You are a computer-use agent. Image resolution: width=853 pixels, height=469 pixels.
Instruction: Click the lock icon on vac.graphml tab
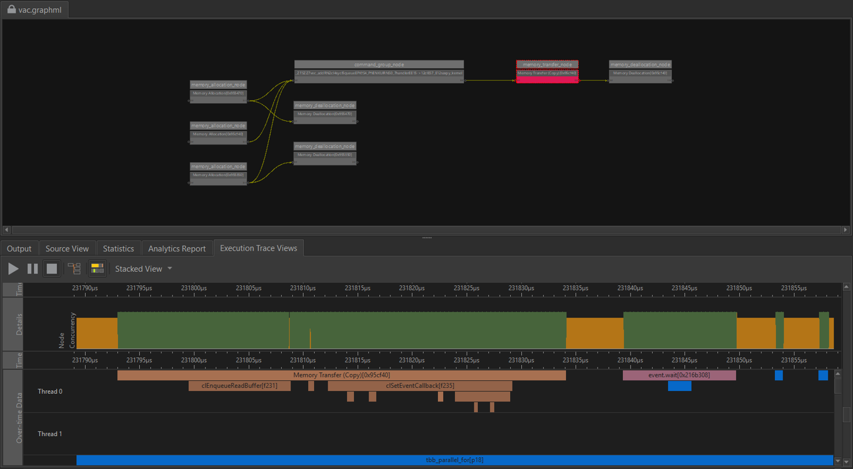[11, 9]
